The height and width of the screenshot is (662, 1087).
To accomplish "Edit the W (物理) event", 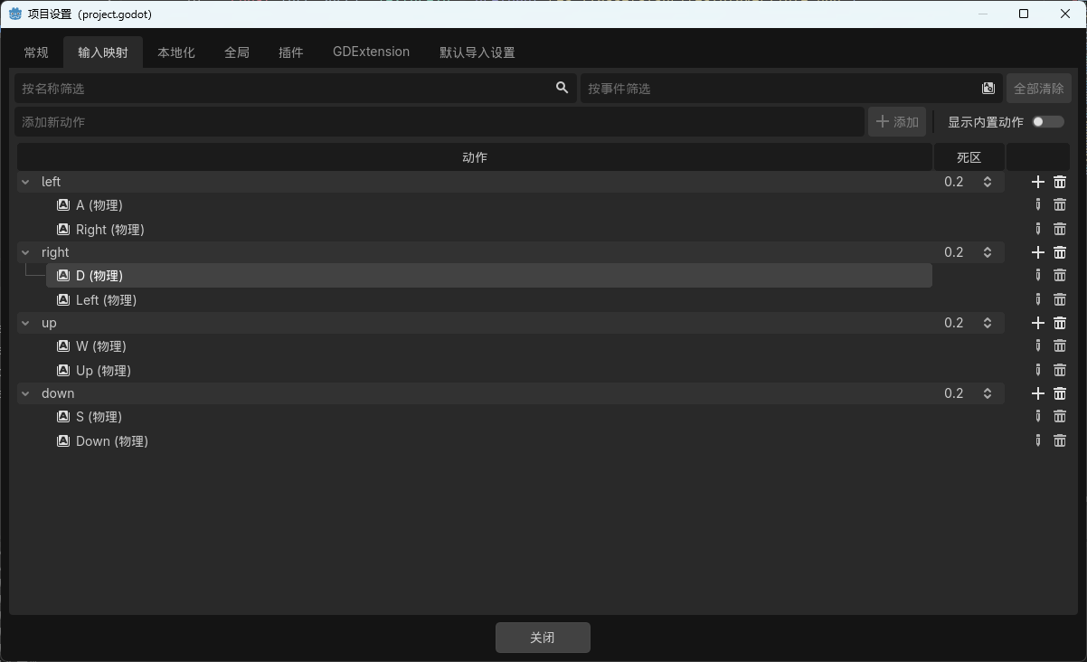I will (1038, 346).
